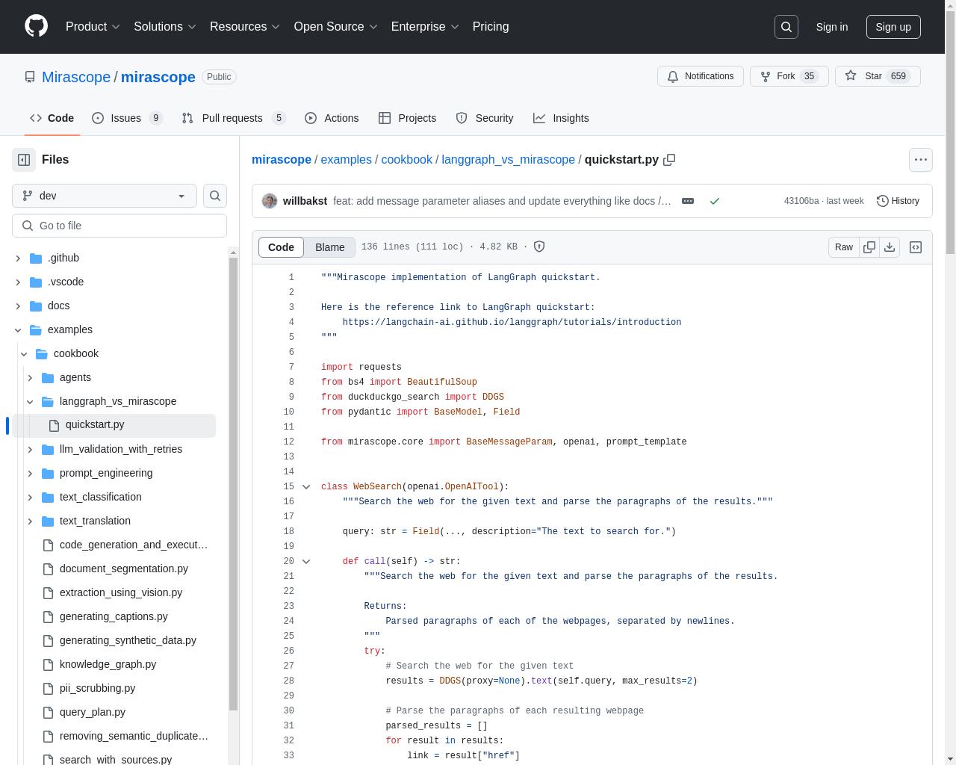Open the Open Source dropdown menu

tap(335, 27)
